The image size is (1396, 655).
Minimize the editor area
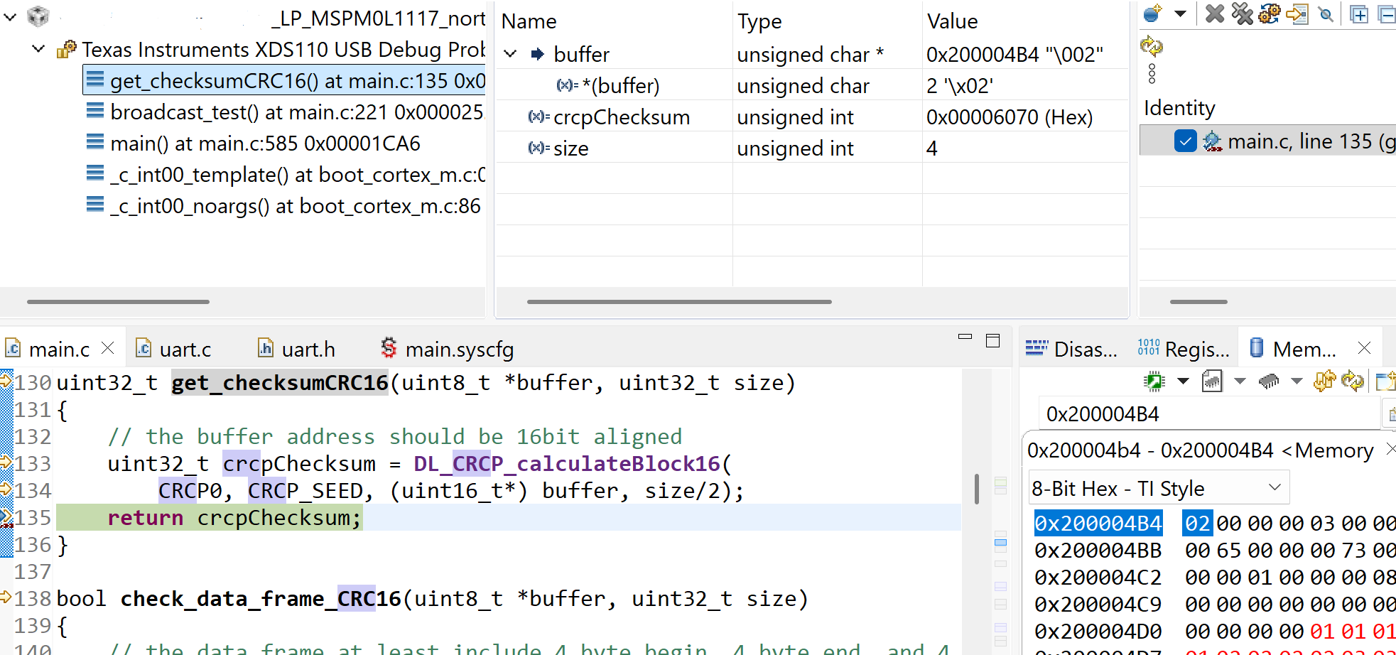(x=965, y=337)
